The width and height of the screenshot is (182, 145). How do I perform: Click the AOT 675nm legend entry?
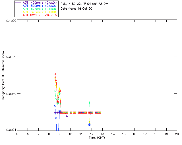pyautogui.click(x=36, y=9)
